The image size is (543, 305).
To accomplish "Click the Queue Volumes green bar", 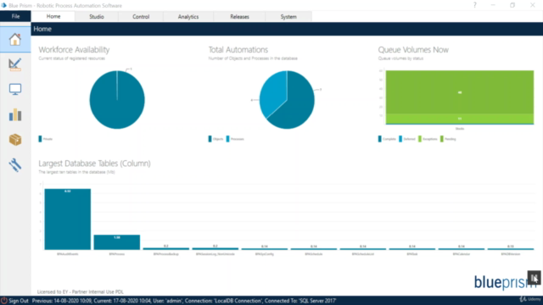I will coord(460,92).
